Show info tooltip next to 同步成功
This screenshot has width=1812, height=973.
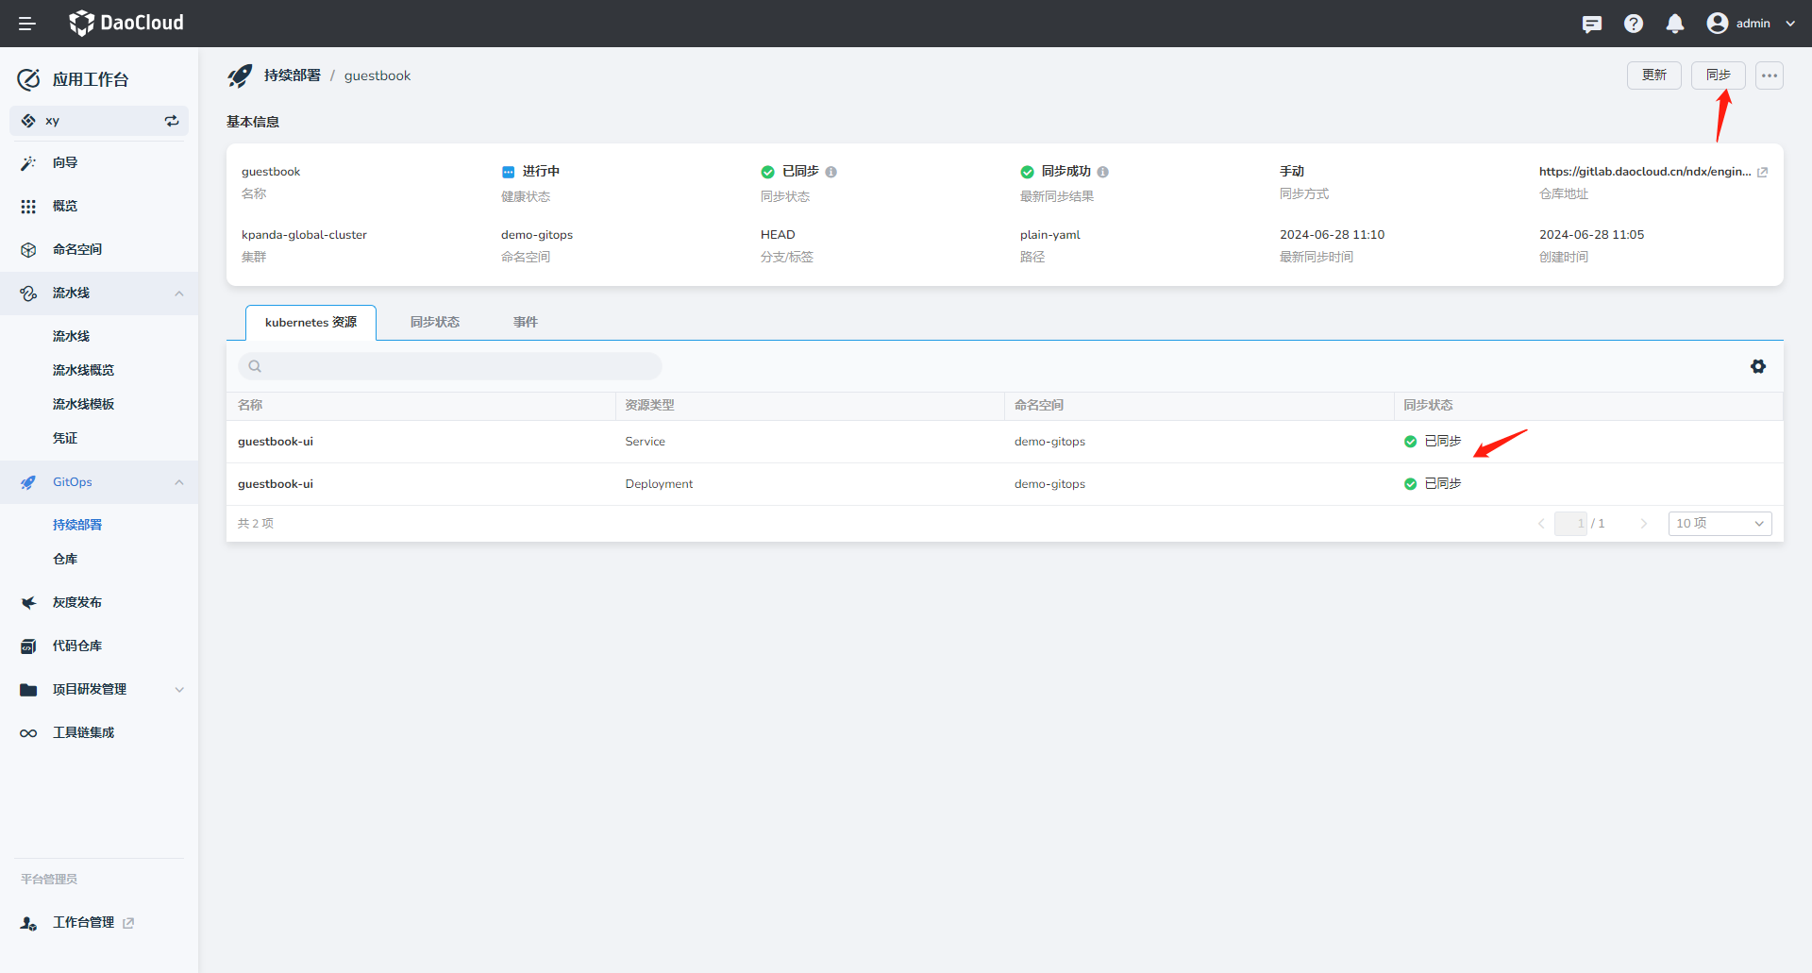click(x=1103, y=172)
